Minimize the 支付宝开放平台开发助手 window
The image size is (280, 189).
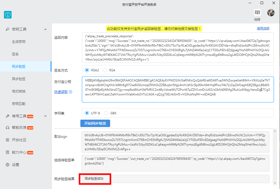click(250, 3)
